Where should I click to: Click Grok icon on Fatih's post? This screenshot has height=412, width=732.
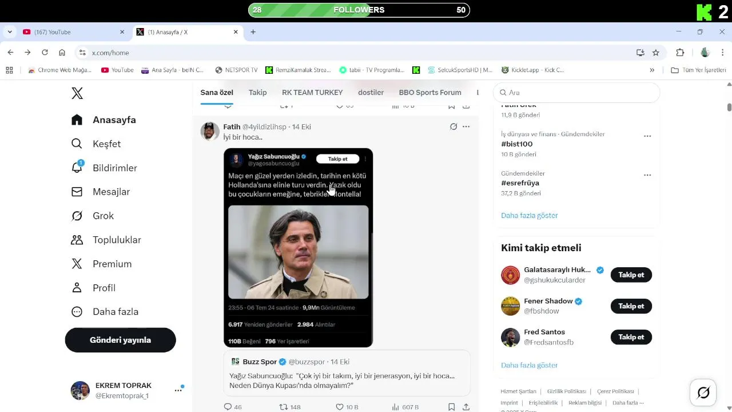[x=453, y=126]
